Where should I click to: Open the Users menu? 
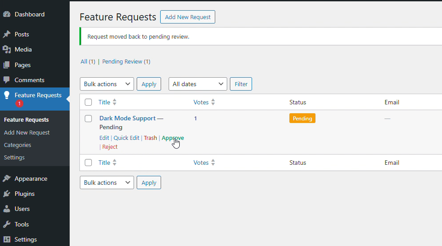coord(22,209)
